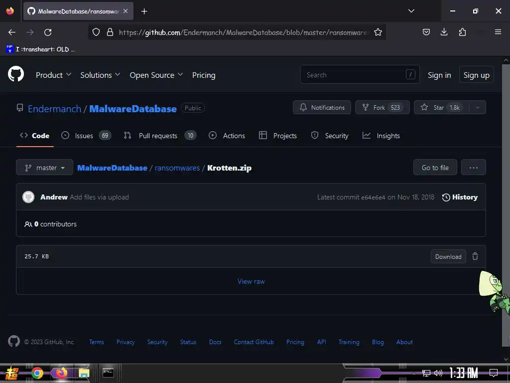The height and width of the screenshot is (383, 510).
Task: Click MalwareDatabase breadcrumb link
Action: coord(112,168)
